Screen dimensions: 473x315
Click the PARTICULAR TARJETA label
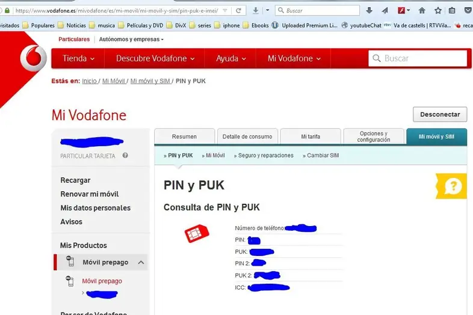(x=88, y=156)
